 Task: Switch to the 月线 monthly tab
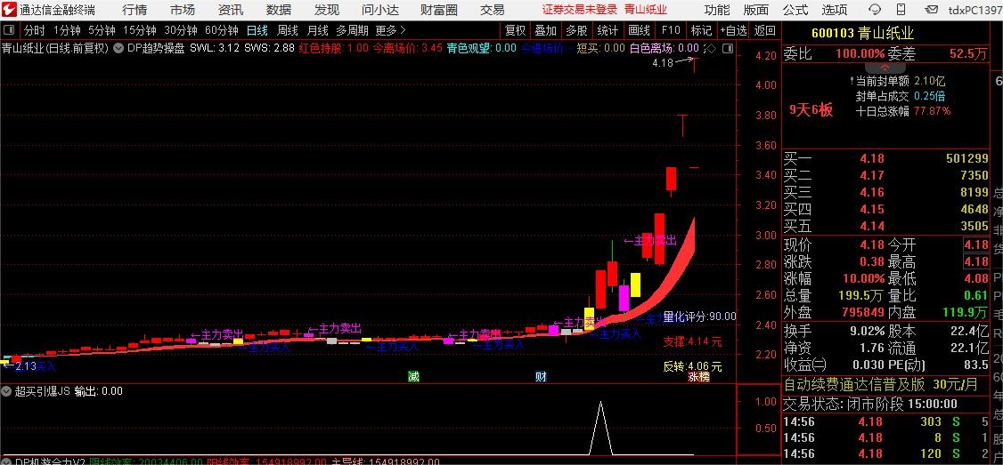point(317,30)
